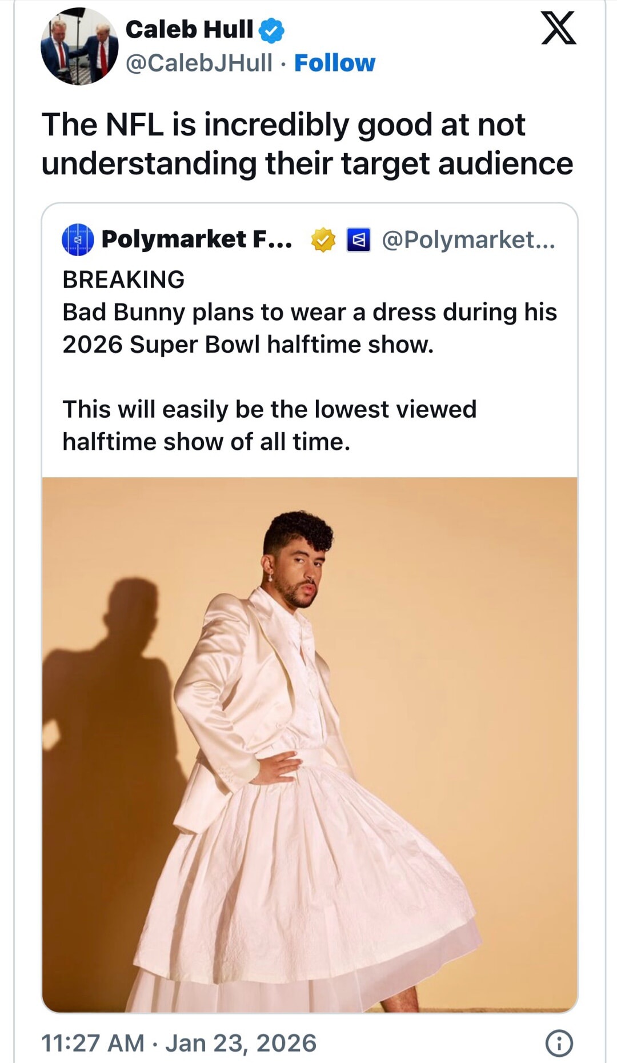This screenshot has height=1063, width=617.
Task: Click the gold verified checkmark badge
Action: tap(323, 240)
